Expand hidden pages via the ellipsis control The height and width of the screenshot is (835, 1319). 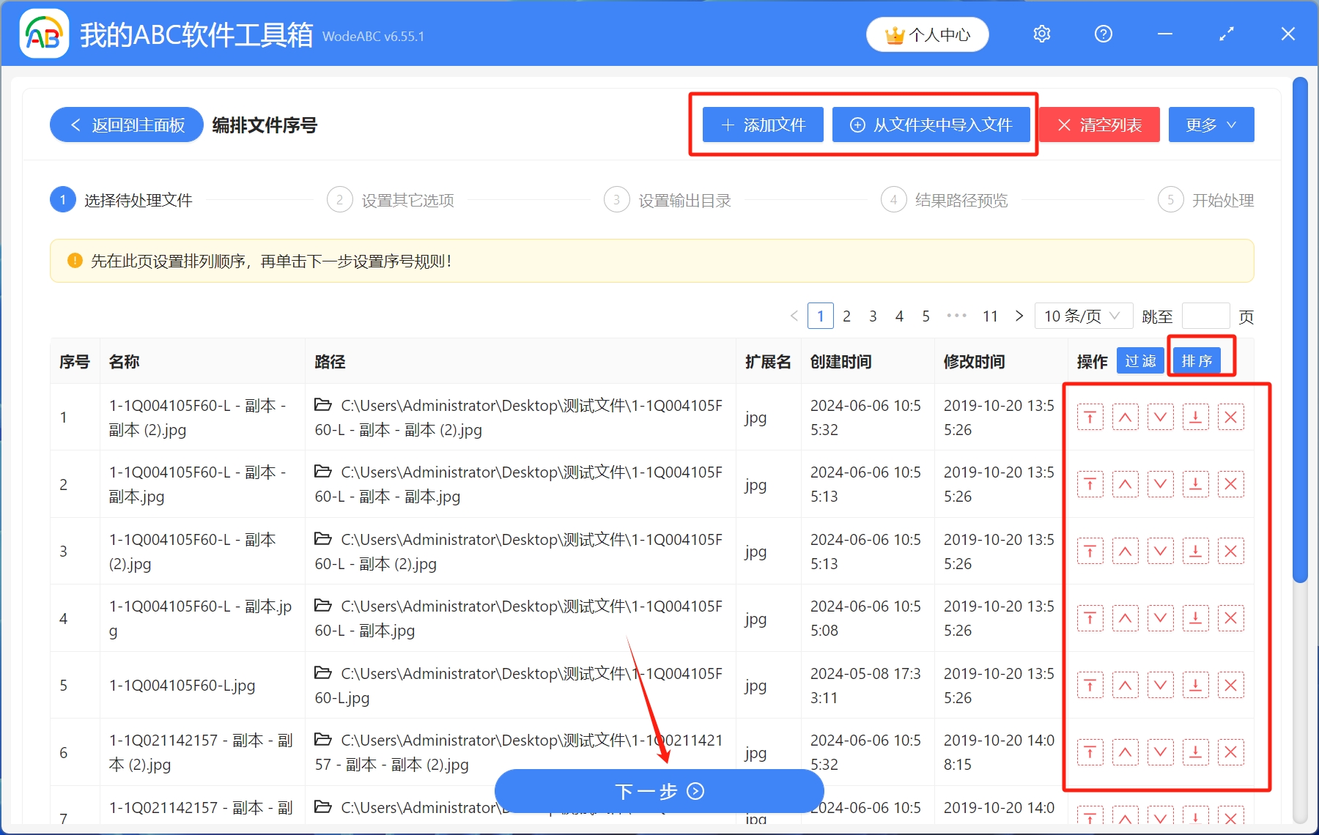click(x=956, y=316)
